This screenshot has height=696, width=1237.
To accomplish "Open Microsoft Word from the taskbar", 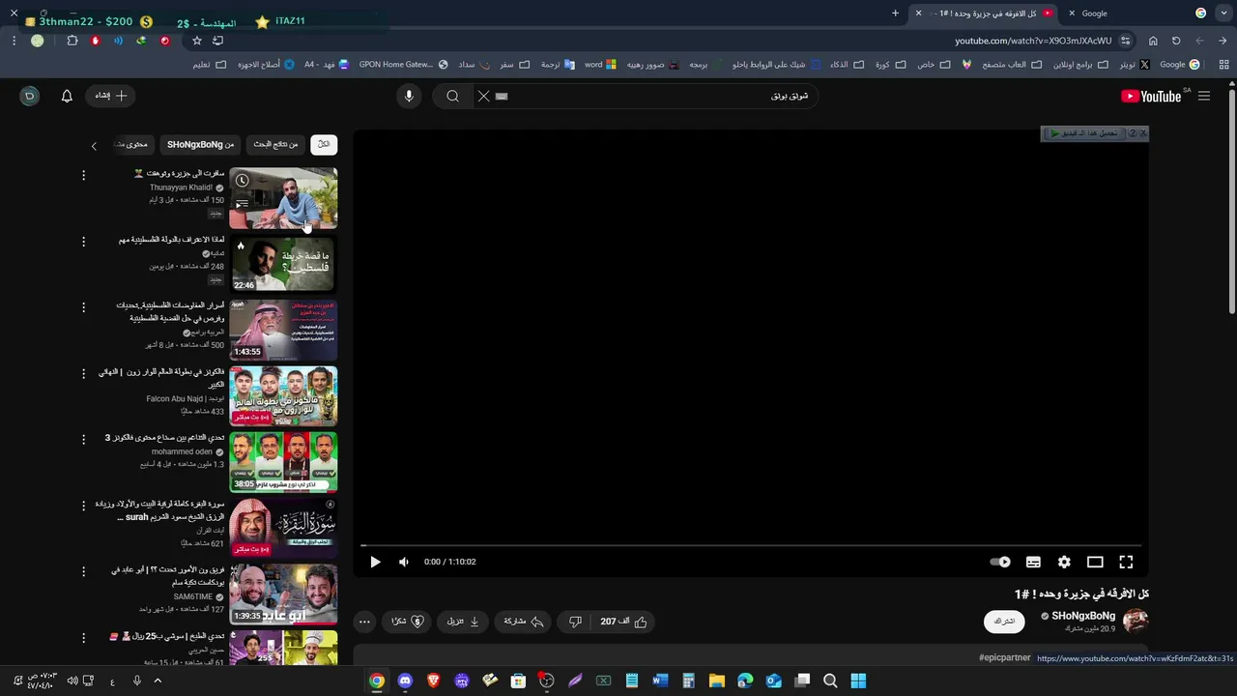I will pos(660,681).
